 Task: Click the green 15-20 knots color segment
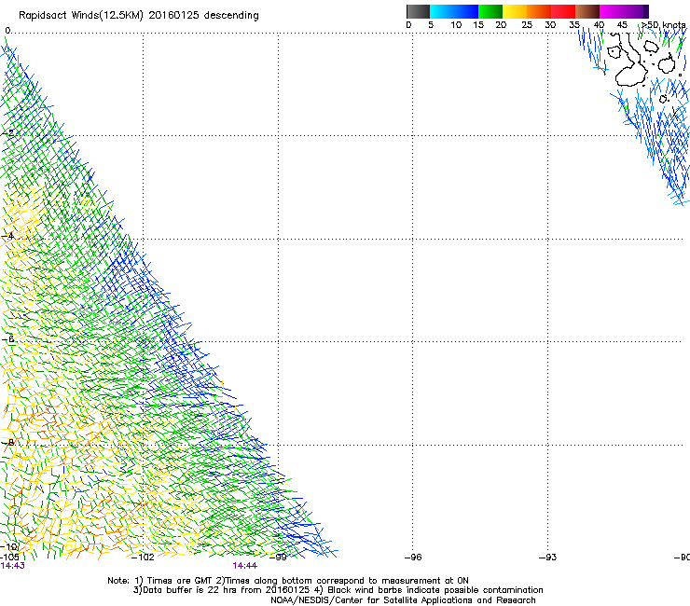[490, 11]
